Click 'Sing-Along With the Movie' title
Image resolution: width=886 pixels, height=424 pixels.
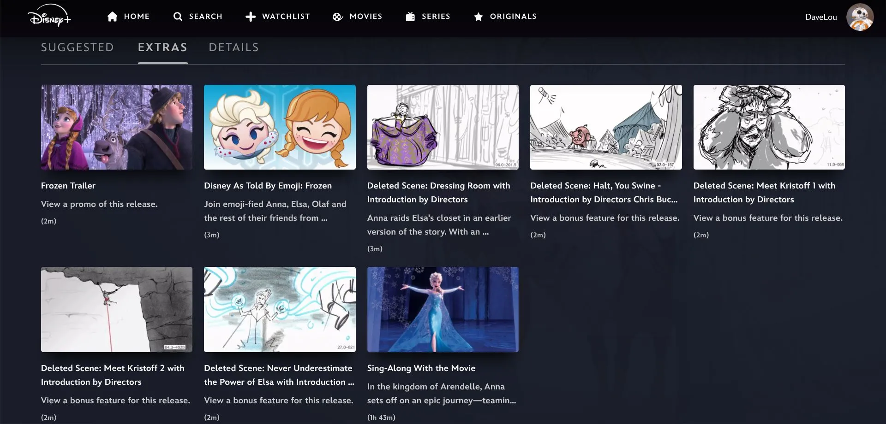click(x=421, y=368)
